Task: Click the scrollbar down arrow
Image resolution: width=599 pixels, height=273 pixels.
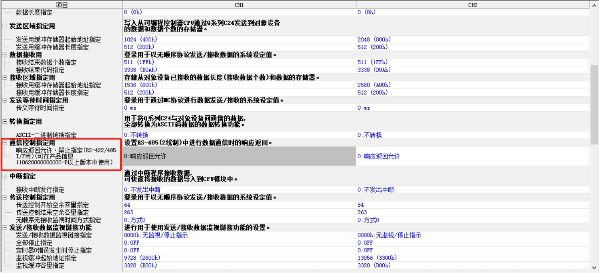Action: coord(594,268)
